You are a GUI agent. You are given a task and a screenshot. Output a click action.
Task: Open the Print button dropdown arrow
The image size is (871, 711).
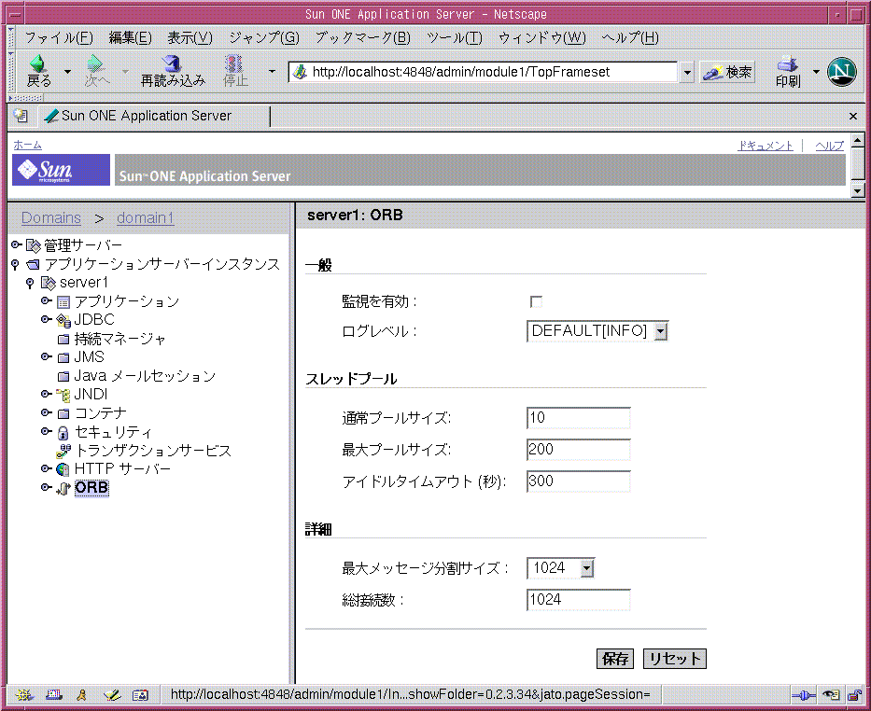[815, 72]
